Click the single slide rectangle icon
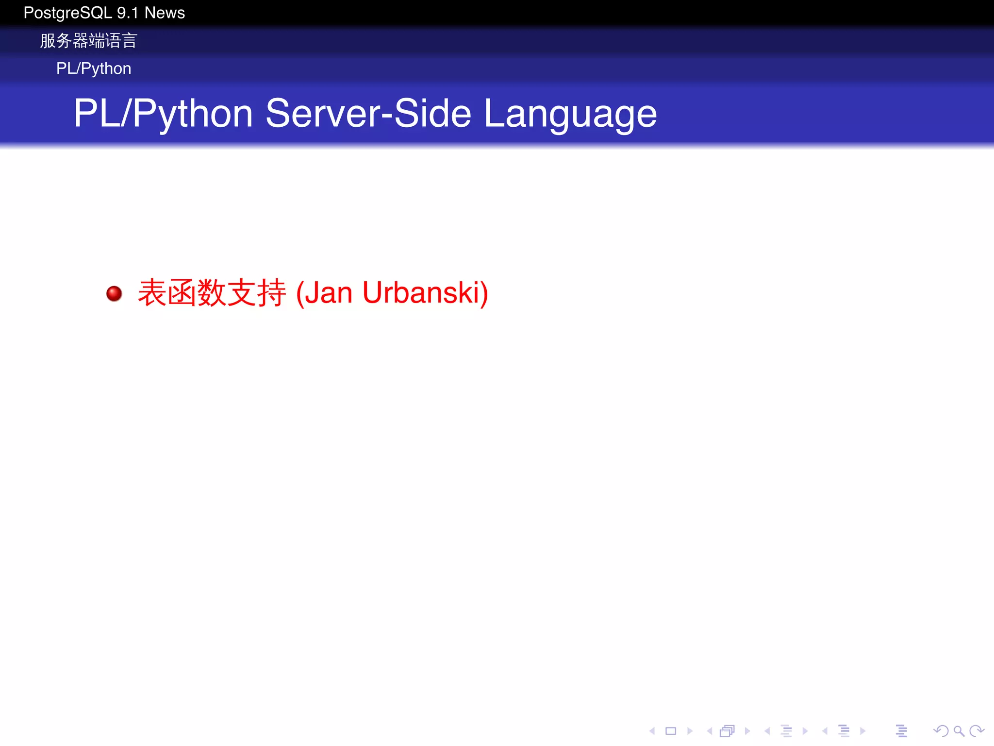 [671, 730]
